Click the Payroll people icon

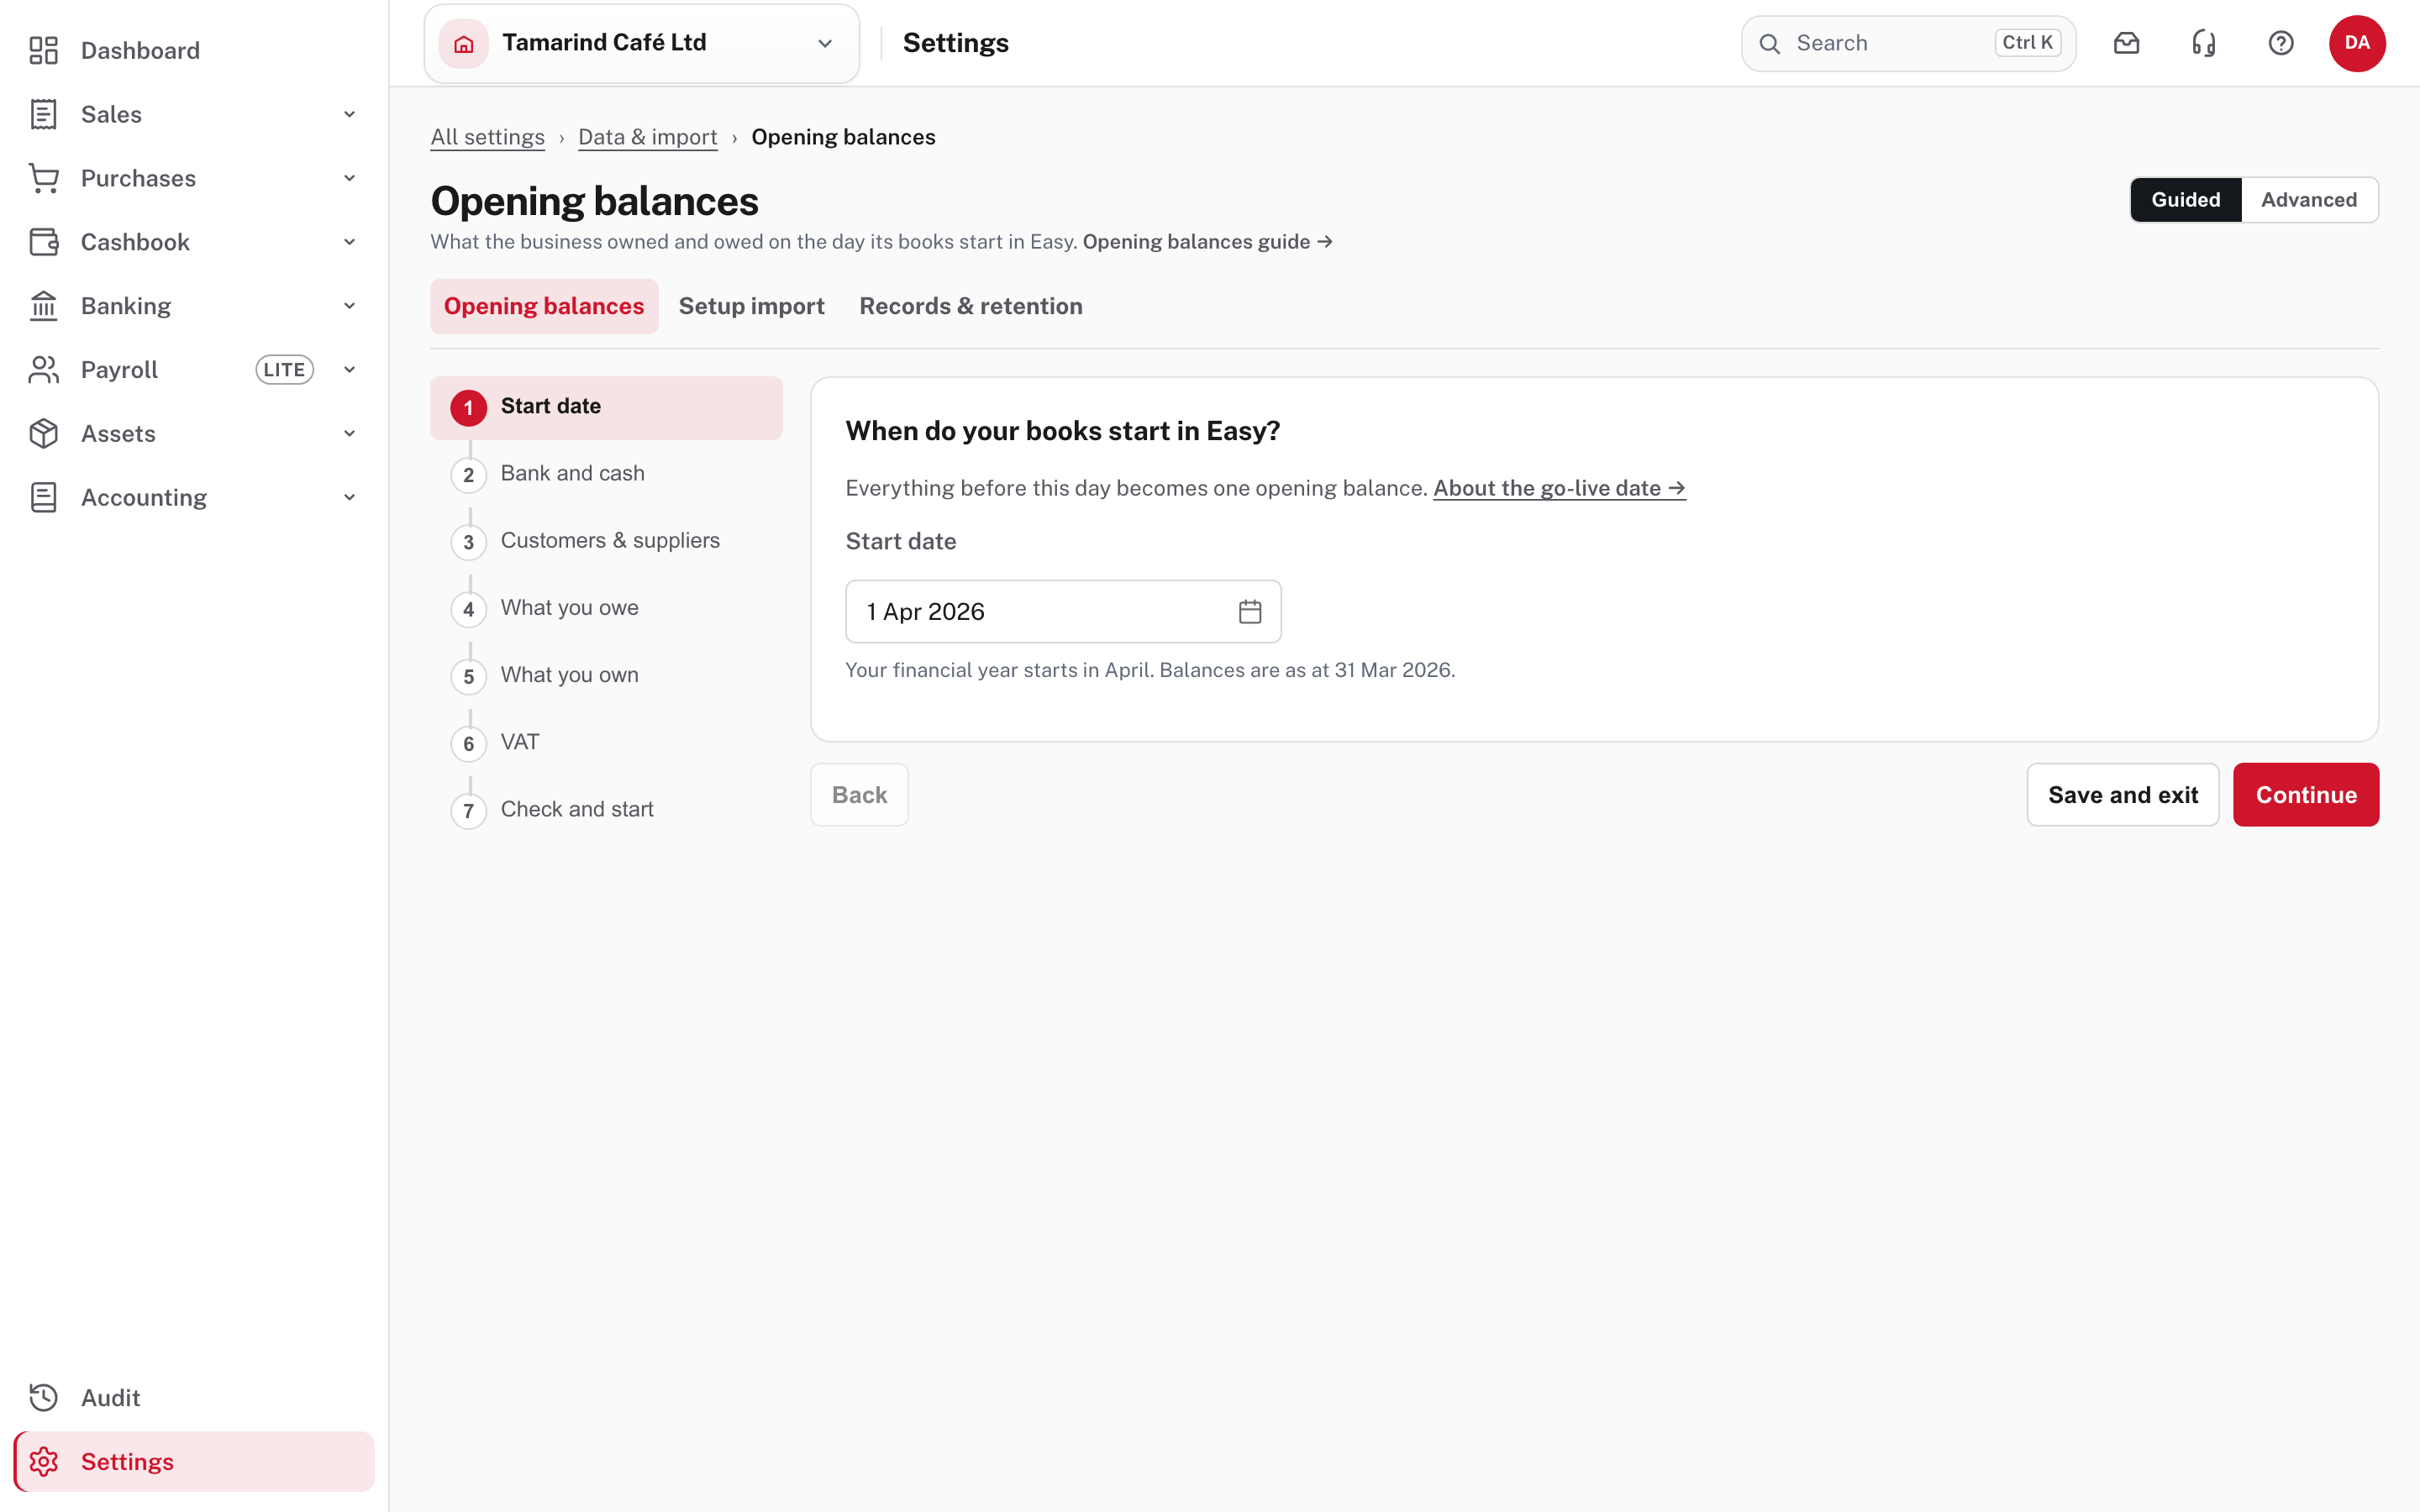tap(44, 370)
